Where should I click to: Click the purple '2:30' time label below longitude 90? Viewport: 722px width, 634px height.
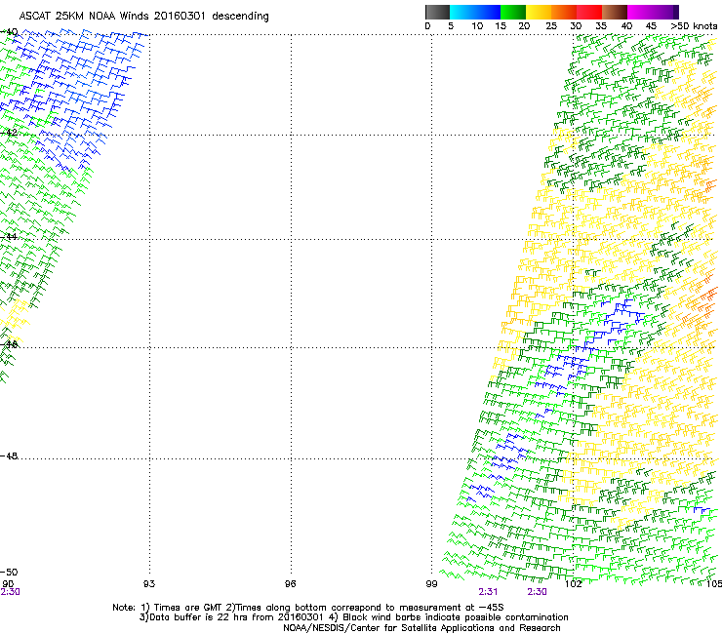tap(10, 592)
